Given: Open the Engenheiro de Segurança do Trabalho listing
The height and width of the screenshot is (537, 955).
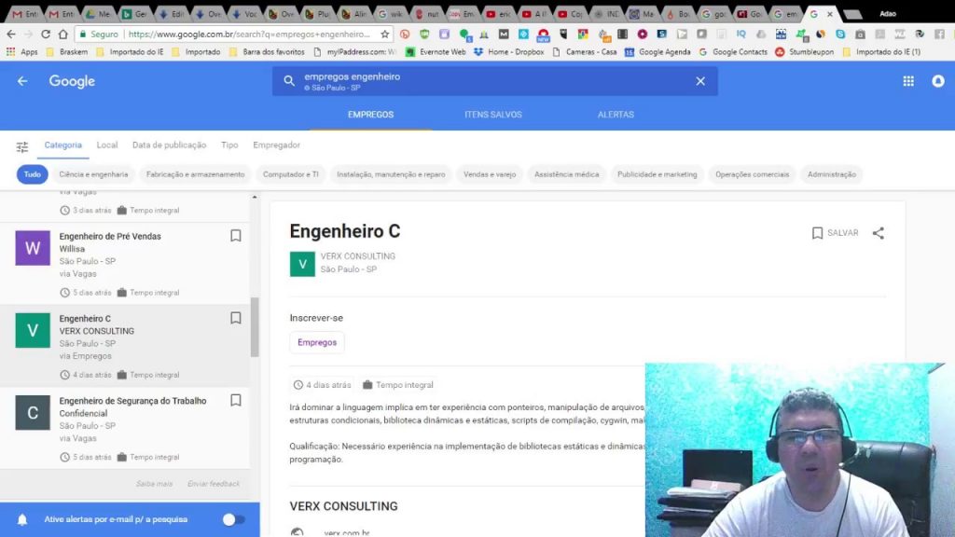Looking at the screenshot, I should (125, 428).
